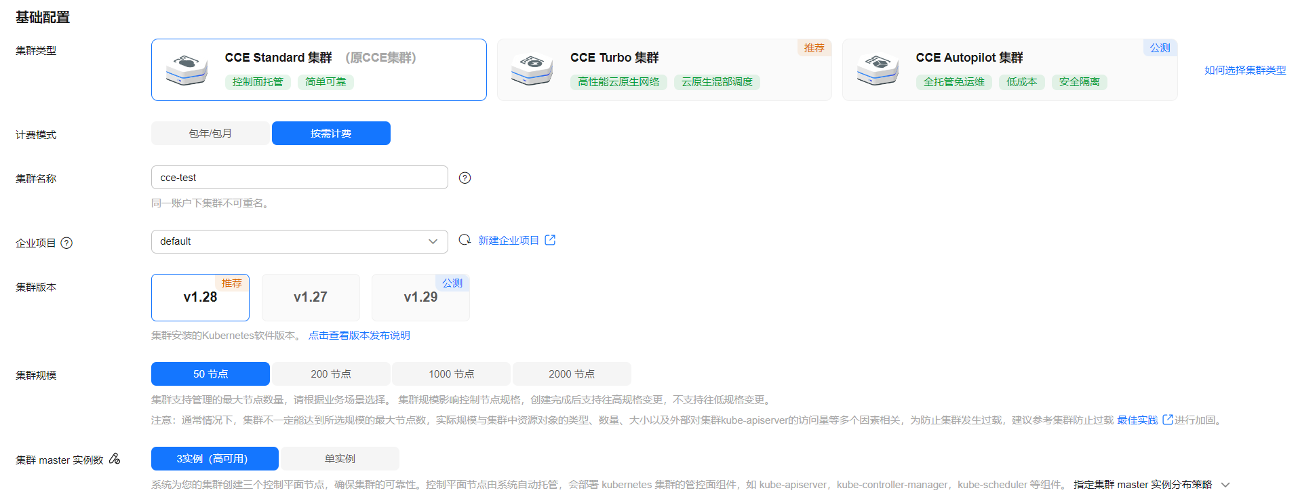Select the CCE Turbo 集群 card

[665, 70]
